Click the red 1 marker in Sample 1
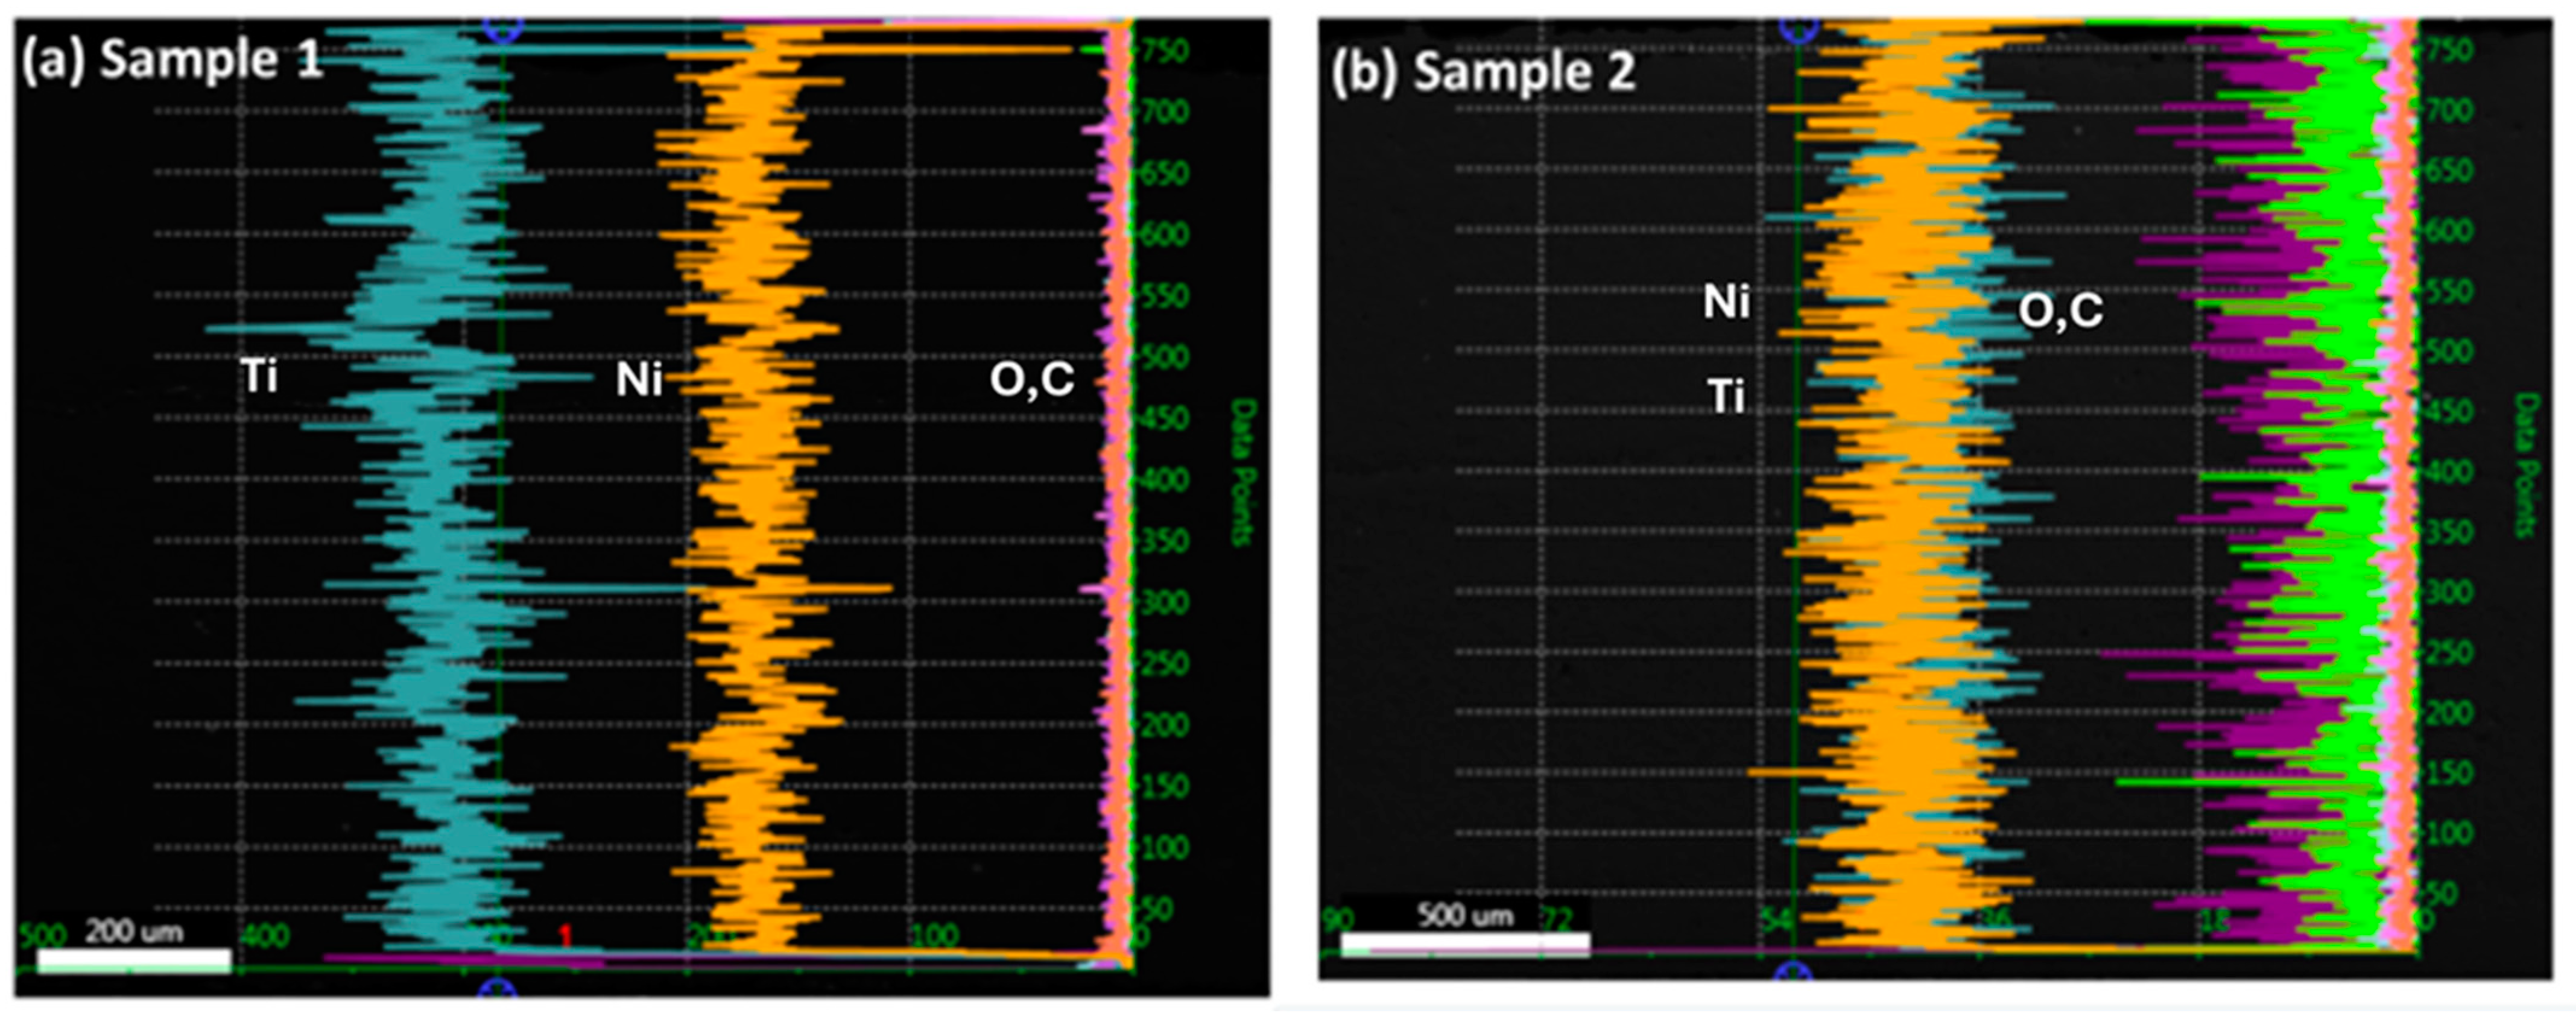This screenshot has height=1022, width=2576. pos(565,936)
